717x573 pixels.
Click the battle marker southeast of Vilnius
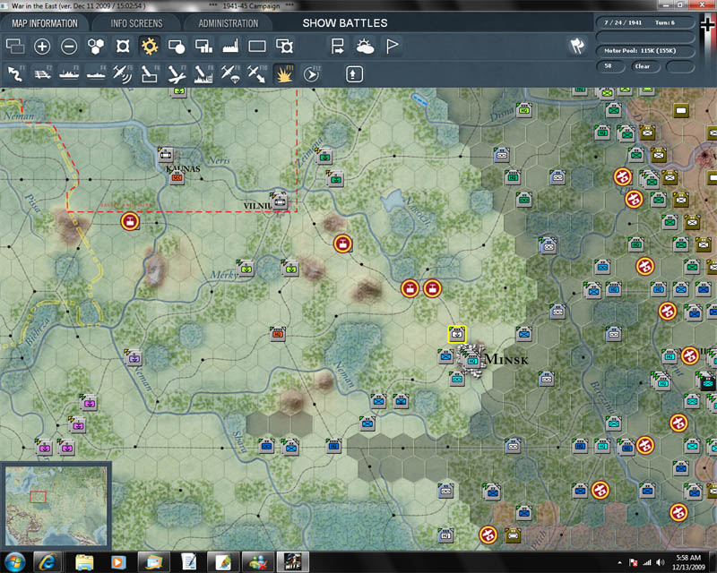[342, 244]
